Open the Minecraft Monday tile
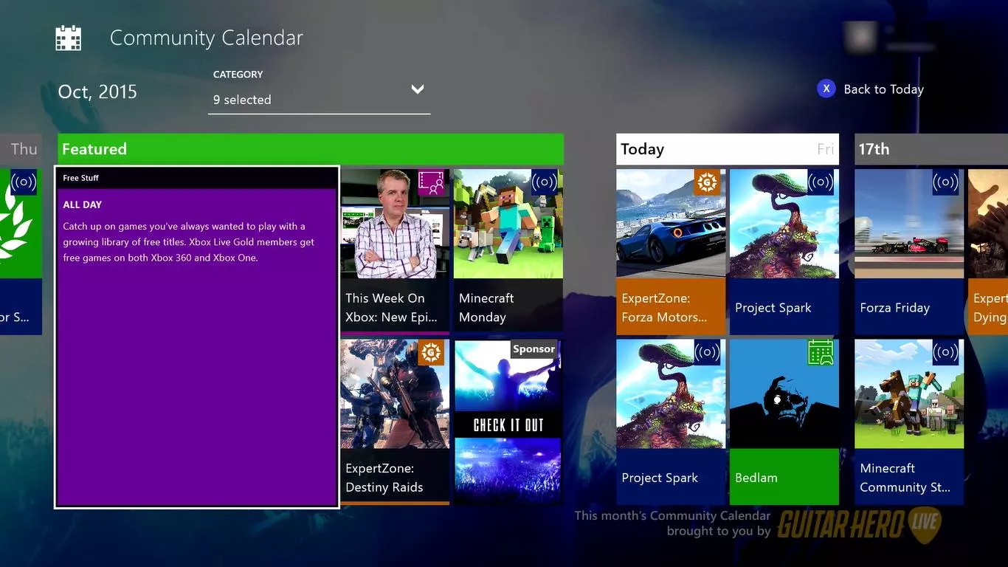The height and width of the screenshot is (567, 1008). (x=508, y=250)
